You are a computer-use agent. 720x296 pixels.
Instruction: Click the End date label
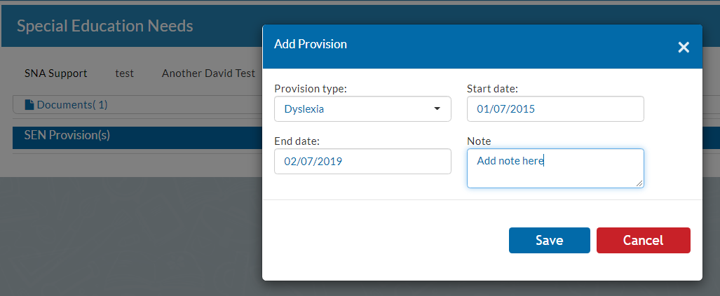(x=297, y=141)
